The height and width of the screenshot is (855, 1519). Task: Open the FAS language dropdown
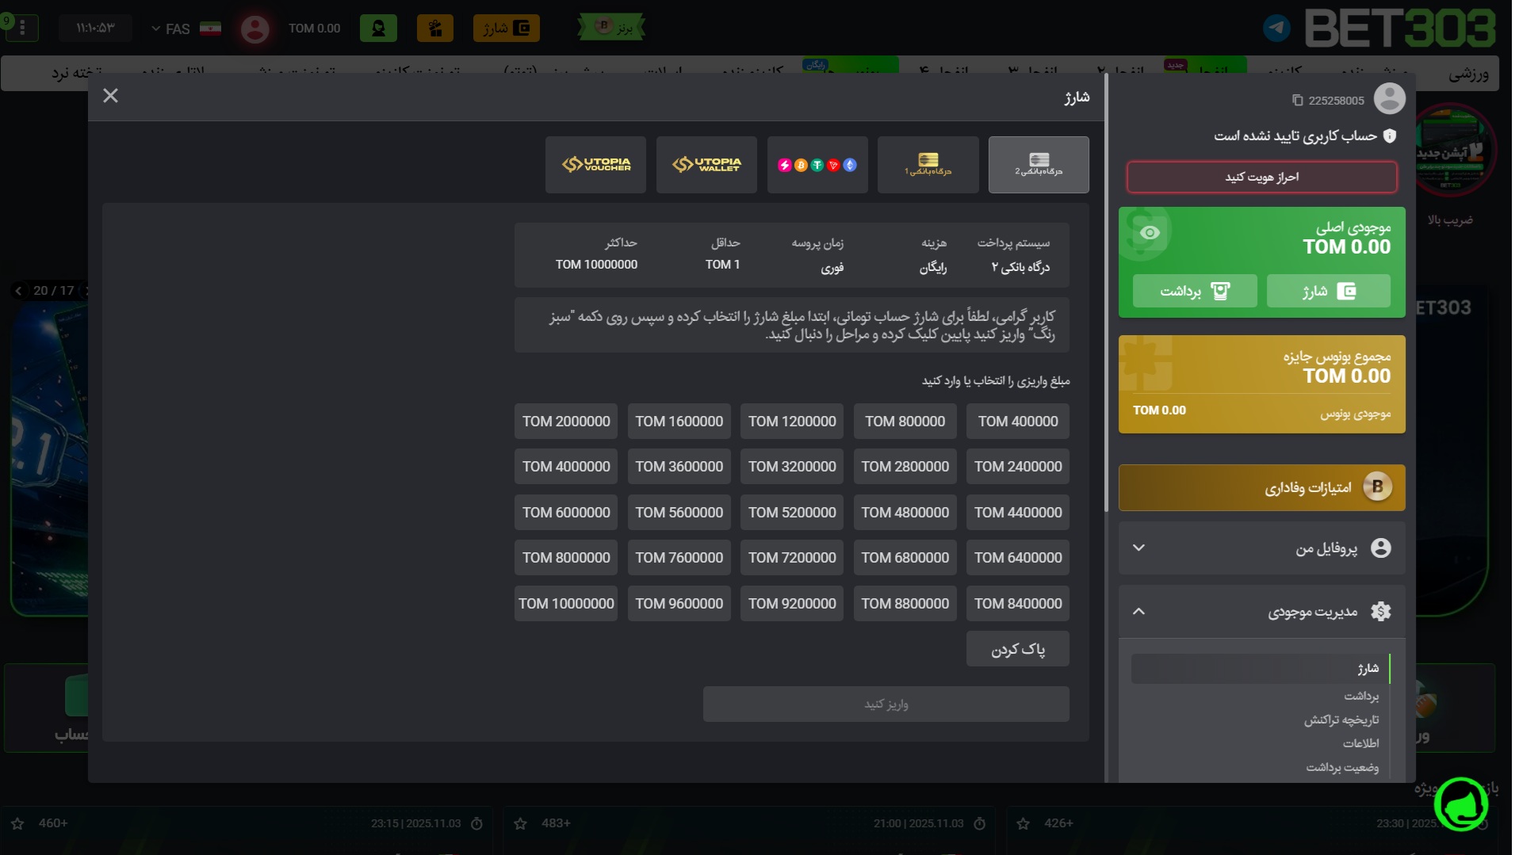coord(176,29)
